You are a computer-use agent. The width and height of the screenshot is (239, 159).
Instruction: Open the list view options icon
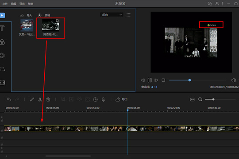coord(128,15)
